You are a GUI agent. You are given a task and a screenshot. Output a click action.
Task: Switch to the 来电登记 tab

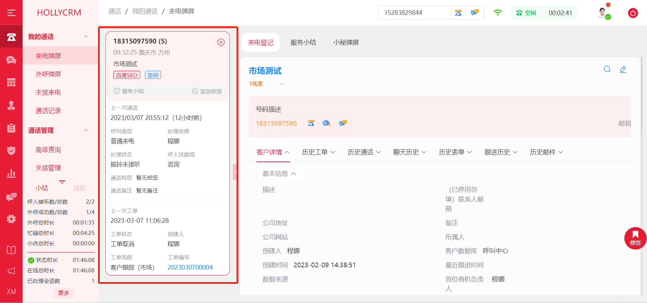tap(260, 42)
